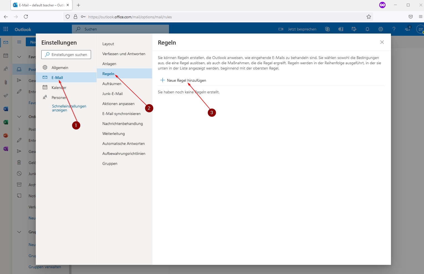This screenshot has height=274, width=424.
Task: Open Excel app from left rail
Action: pos(6,122)
